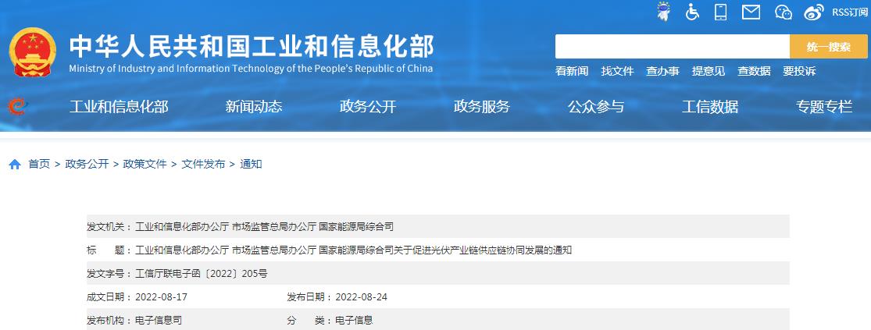Open the 看新闻 quick link
The width and height of the screenshot is (871, 330).
[x=572, y=71]
